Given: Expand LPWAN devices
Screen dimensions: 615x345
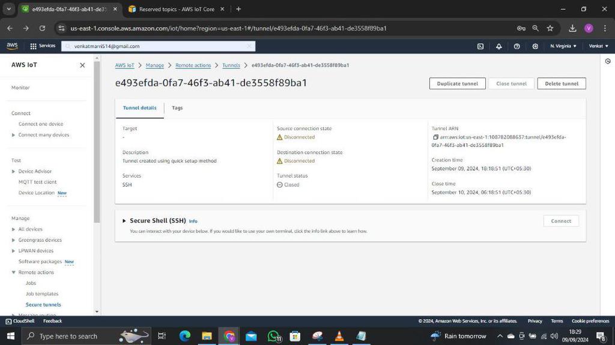Looking at the screenshot, I should click(x=13, y=251).
